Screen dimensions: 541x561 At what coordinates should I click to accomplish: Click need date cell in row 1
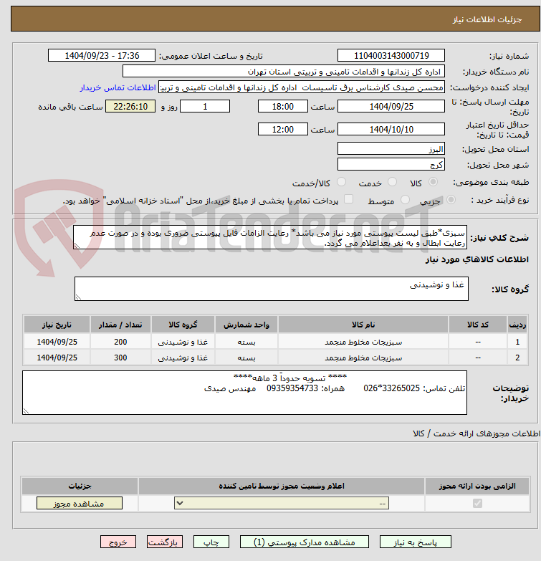pos(57,342)
